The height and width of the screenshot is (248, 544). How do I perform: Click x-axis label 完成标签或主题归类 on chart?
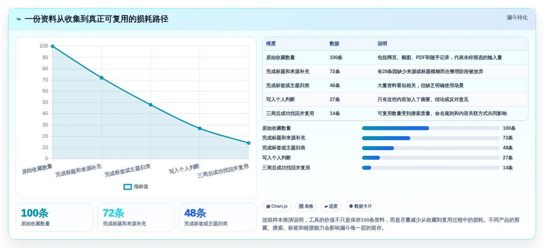click(128, 171)
